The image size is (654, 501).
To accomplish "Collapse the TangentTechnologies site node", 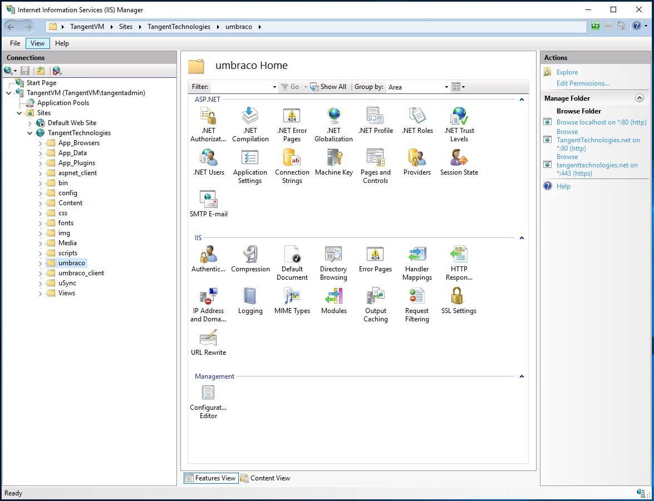I will pyautogui.click(x=29, y=133).
